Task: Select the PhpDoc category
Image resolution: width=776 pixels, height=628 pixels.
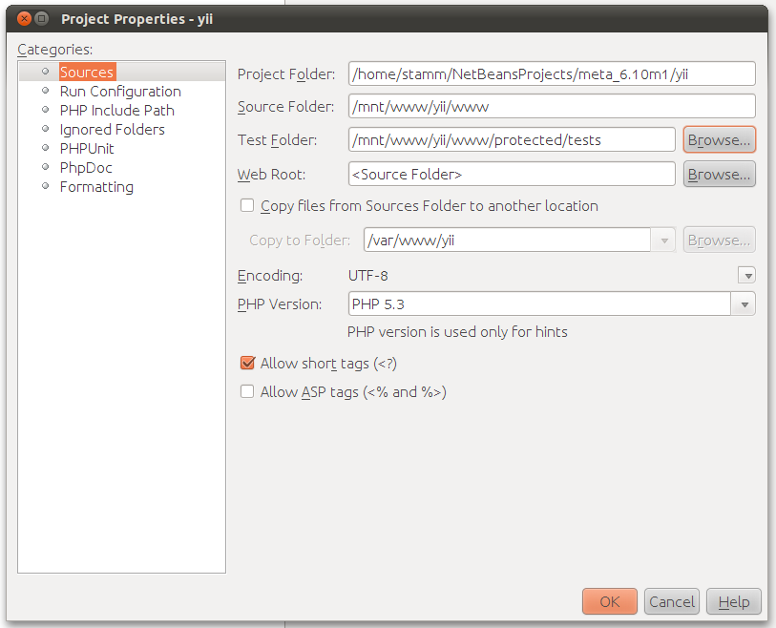Action: 86,168
